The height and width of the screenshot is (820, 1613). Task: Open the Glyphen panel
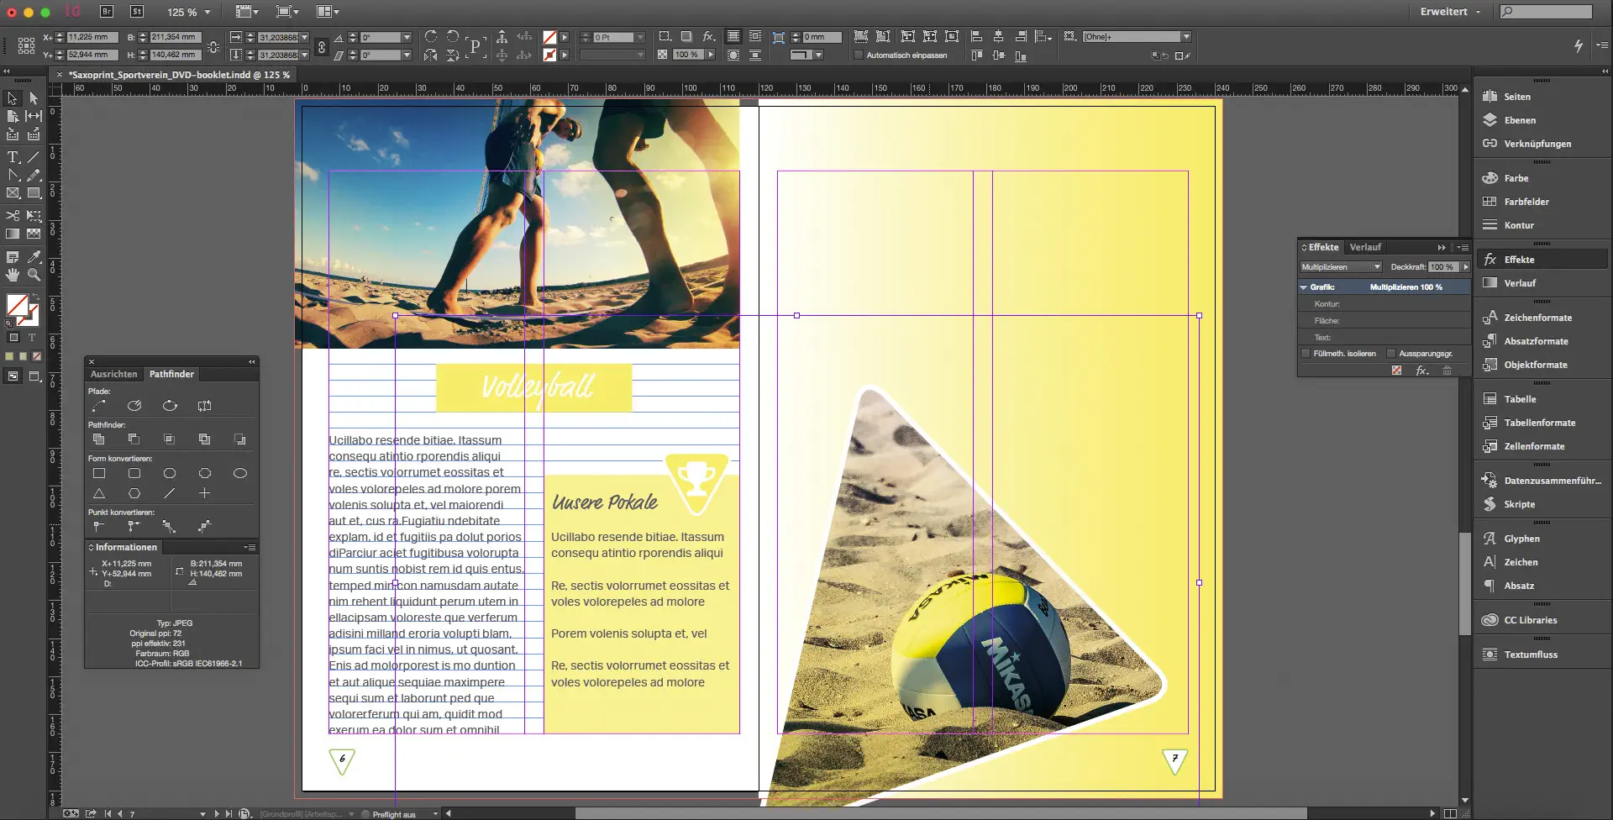pos(1521,539)
